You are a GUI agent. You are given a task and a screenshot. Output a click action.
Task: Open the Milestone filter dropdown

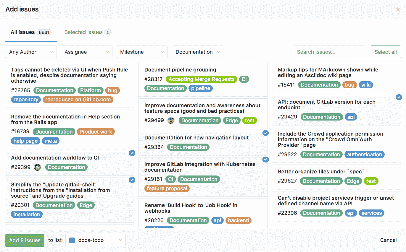pos(142,52)
